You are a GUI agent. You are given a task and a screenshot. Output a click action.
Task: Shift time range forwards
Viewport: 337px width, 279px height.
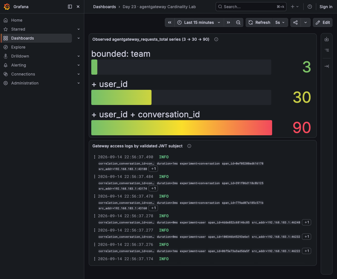tap(228, 22)
